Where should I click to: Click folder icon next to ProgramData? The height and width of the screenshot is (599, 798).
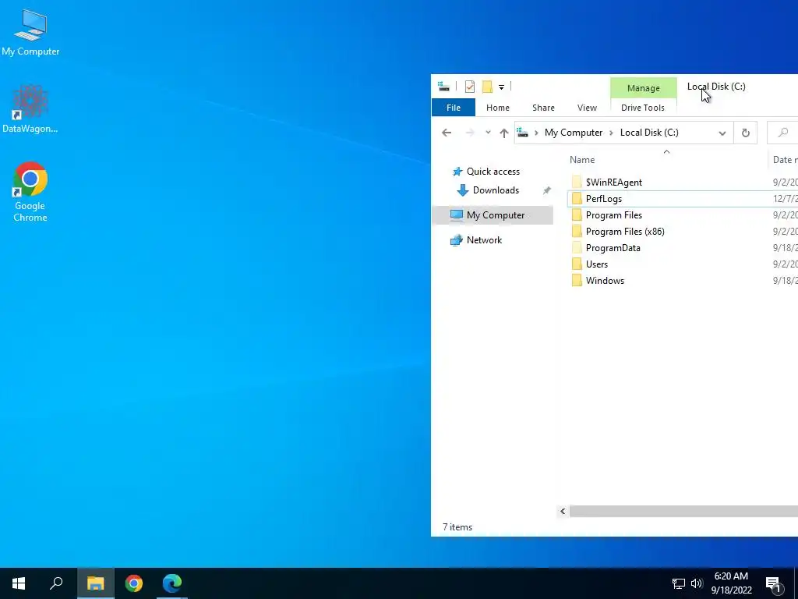point(577,247)
